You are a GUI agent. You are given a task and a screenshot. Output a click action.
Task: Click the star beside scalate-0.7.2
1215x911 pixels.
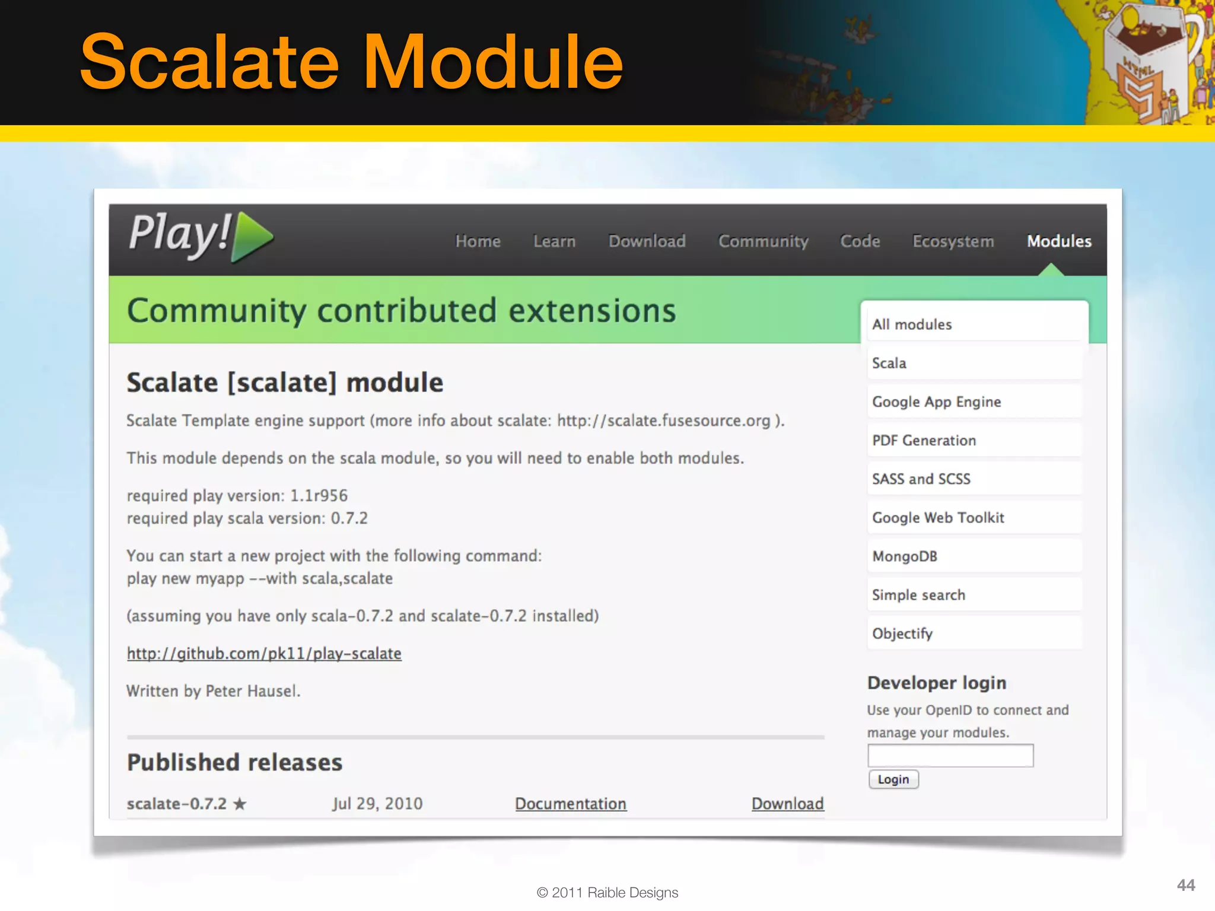tap(240, 804)
